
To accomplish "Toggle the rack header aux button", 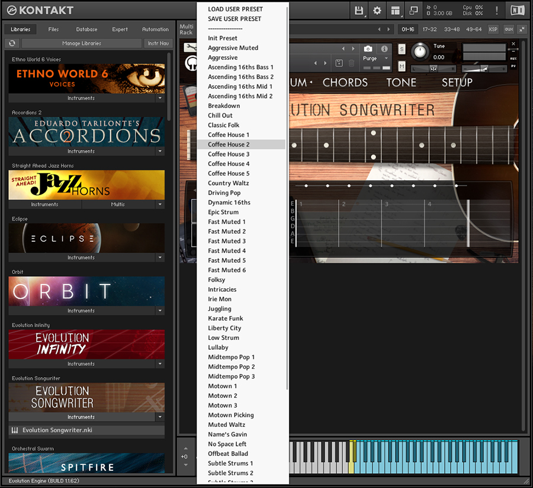I will click(x=509, y=29).
